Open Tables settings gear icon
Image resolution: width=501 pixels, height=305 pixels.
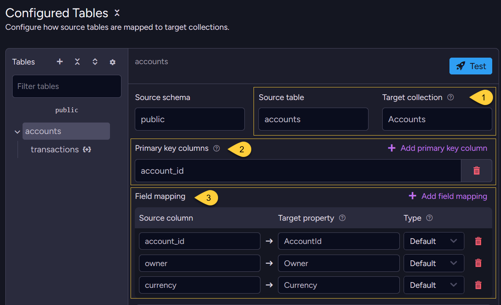(113, 62)
